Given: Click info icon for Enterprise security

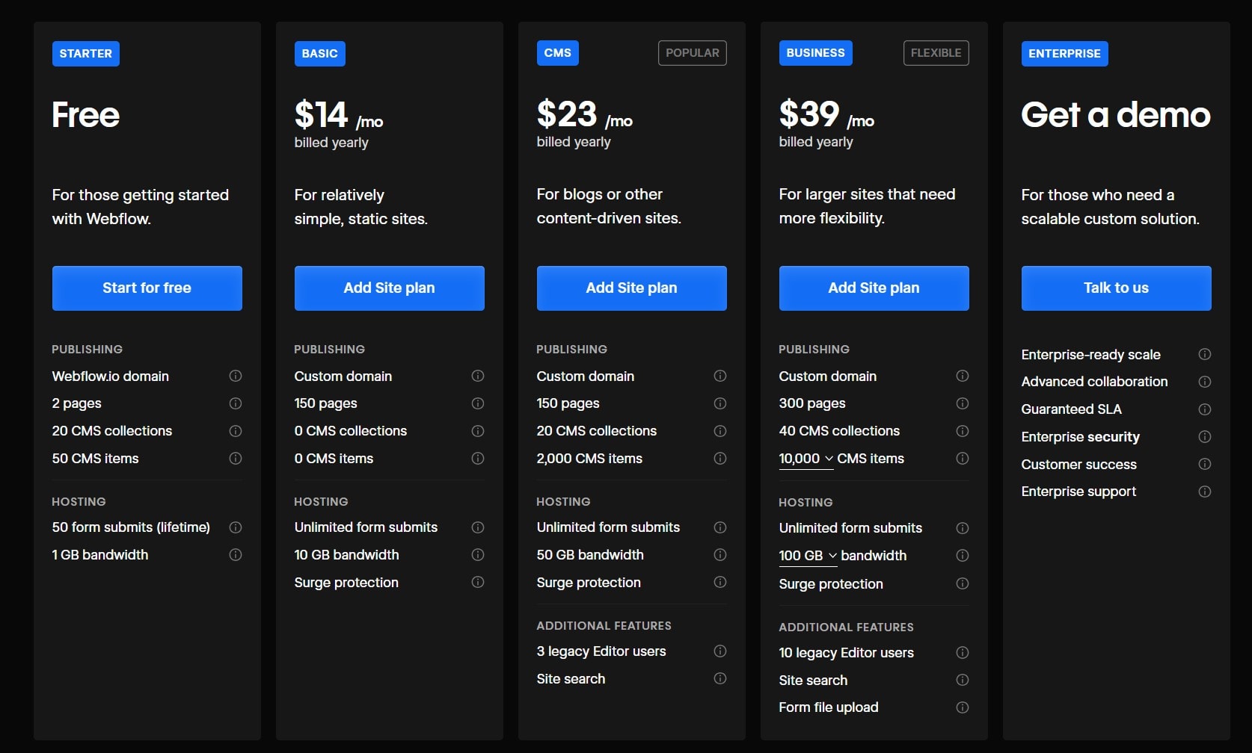Looking at the screenshot, I should point(1205,436).
